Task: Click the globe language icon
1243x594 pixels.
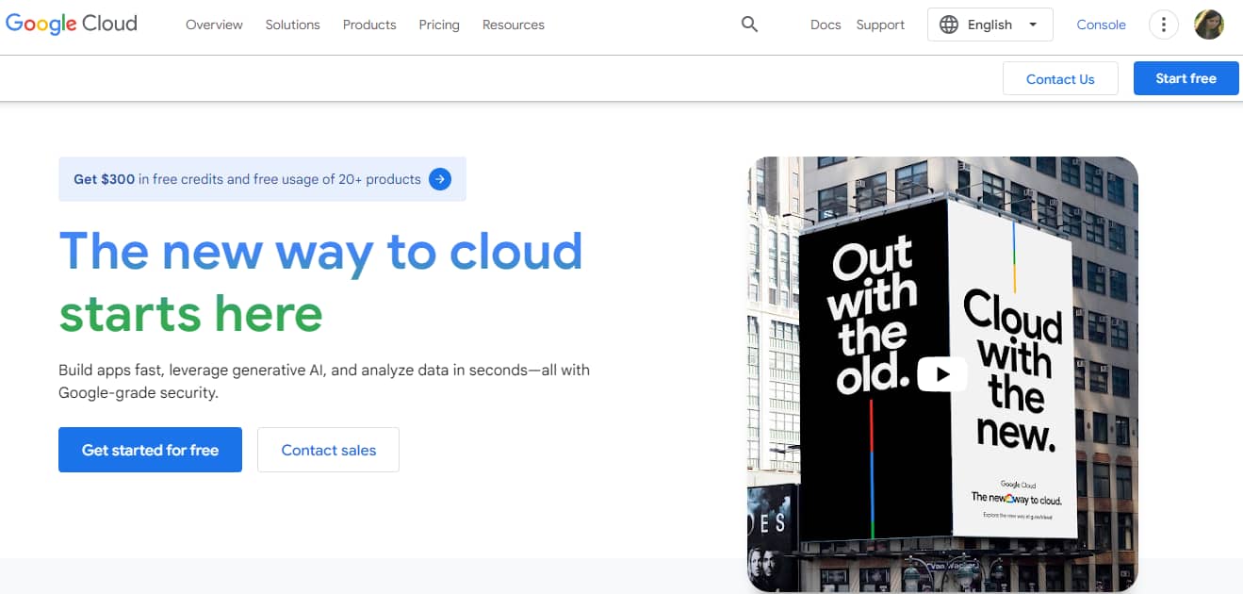Action: click(x=949, y=25)
